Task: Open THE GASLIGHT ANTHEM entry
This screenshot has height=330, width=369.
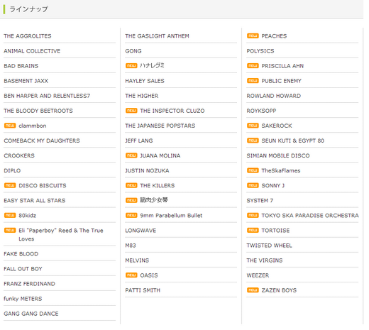Action: pos(157,36)
